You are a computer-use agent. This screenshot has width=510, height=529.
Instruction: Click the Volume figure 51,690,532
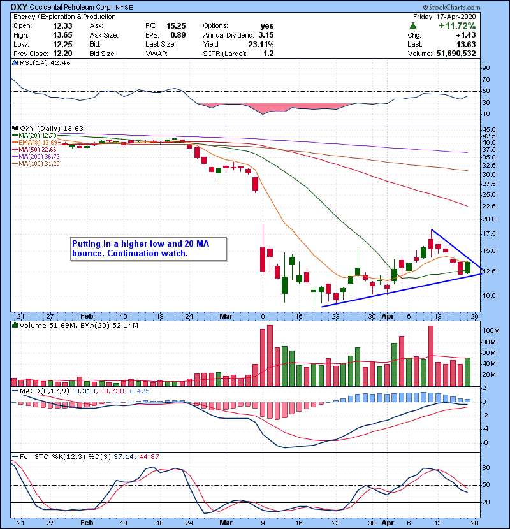pos(456,54)
